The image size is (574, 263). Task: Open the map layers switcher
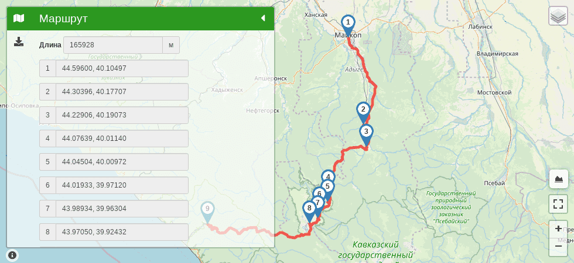click(558, 16)
